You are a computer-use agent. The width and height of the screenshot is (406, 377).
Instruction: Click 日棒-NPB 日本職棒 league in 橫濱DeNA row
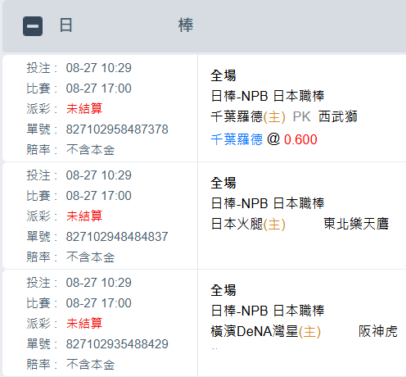click(x=268, y=311)
